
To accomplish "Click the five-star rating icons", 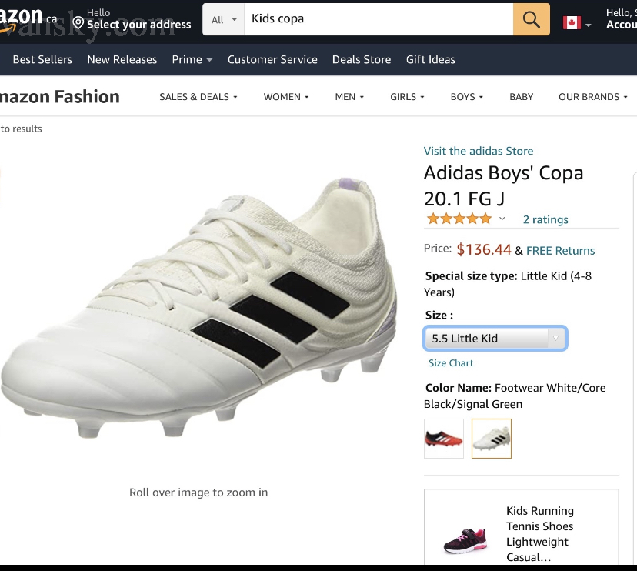I will [459, 219].
